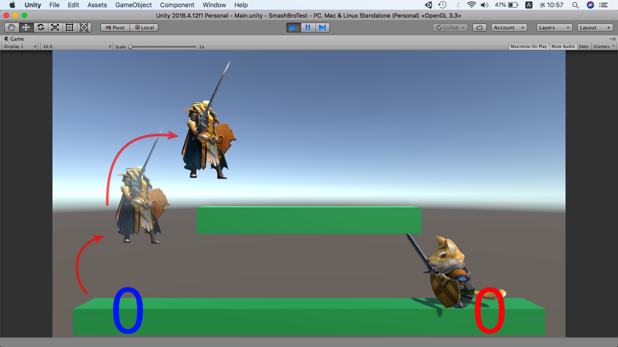Pause the running game
This screenshot has height=347, width=618.
coord(308,28)
